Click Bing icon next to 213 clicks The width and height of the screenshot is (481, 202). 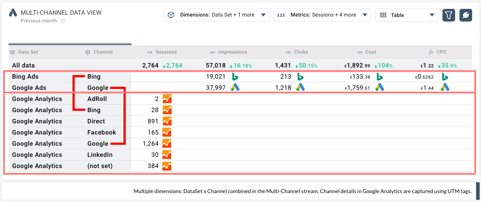[301, 76]
